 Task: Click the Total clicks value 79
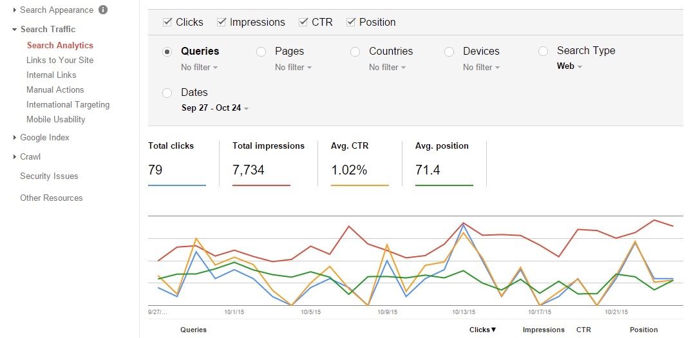tap(156, 170)
